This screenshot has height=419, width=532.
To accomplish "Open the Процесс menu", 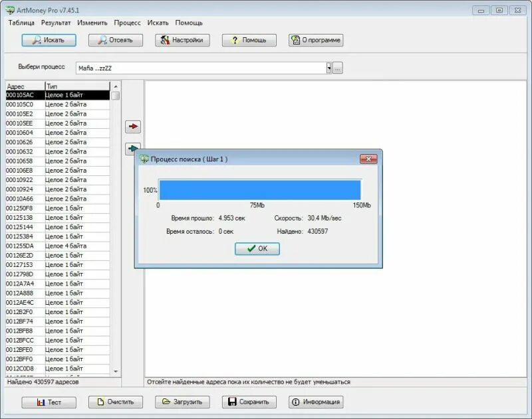I will [128, 22].
